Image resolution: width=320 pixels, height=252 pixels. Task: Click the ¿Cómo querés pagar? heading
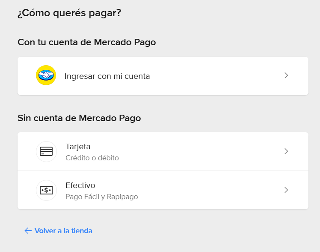click(x=69, y=13)
